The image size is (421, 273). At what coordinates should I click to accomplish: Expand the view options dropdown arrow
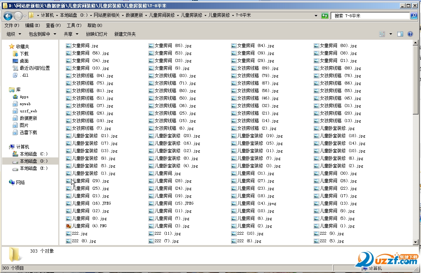(x=391, y=34)
